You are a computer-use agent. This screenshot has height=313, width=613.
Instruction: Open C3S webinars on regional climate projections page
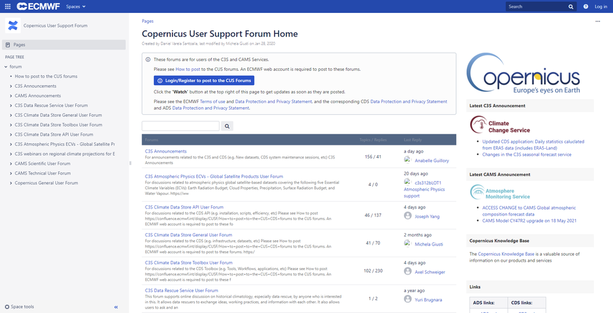tap(65, 154)
